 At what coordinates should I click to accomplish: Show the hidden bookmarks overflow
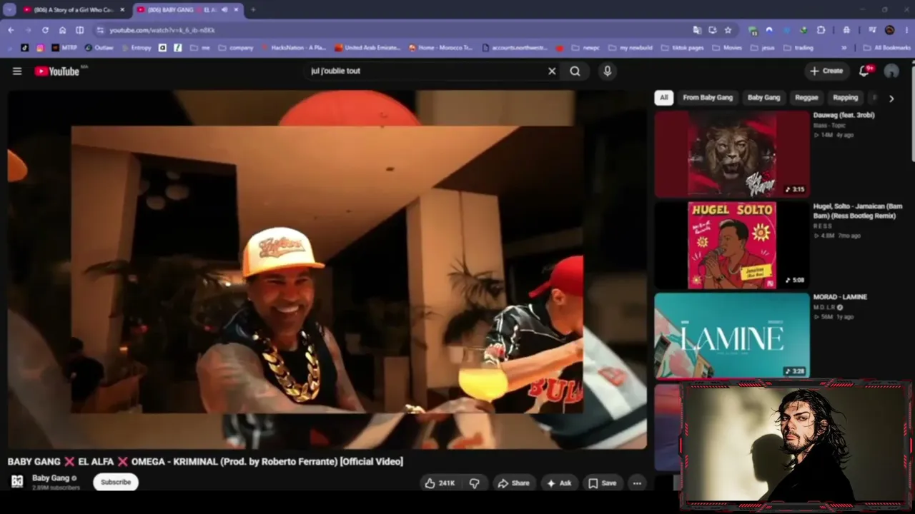(x=844, y=48)
